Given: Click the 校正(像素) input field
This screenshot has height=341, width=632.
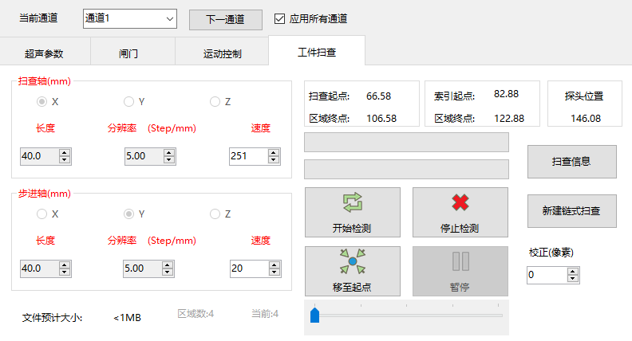Looking at the screenshot, I should point(546,275).
